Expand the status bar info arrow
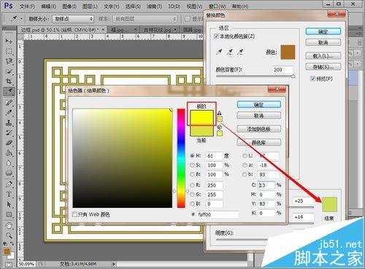This screenshot has height=269, width=365. pyautogui.click(x=113, y=264)
